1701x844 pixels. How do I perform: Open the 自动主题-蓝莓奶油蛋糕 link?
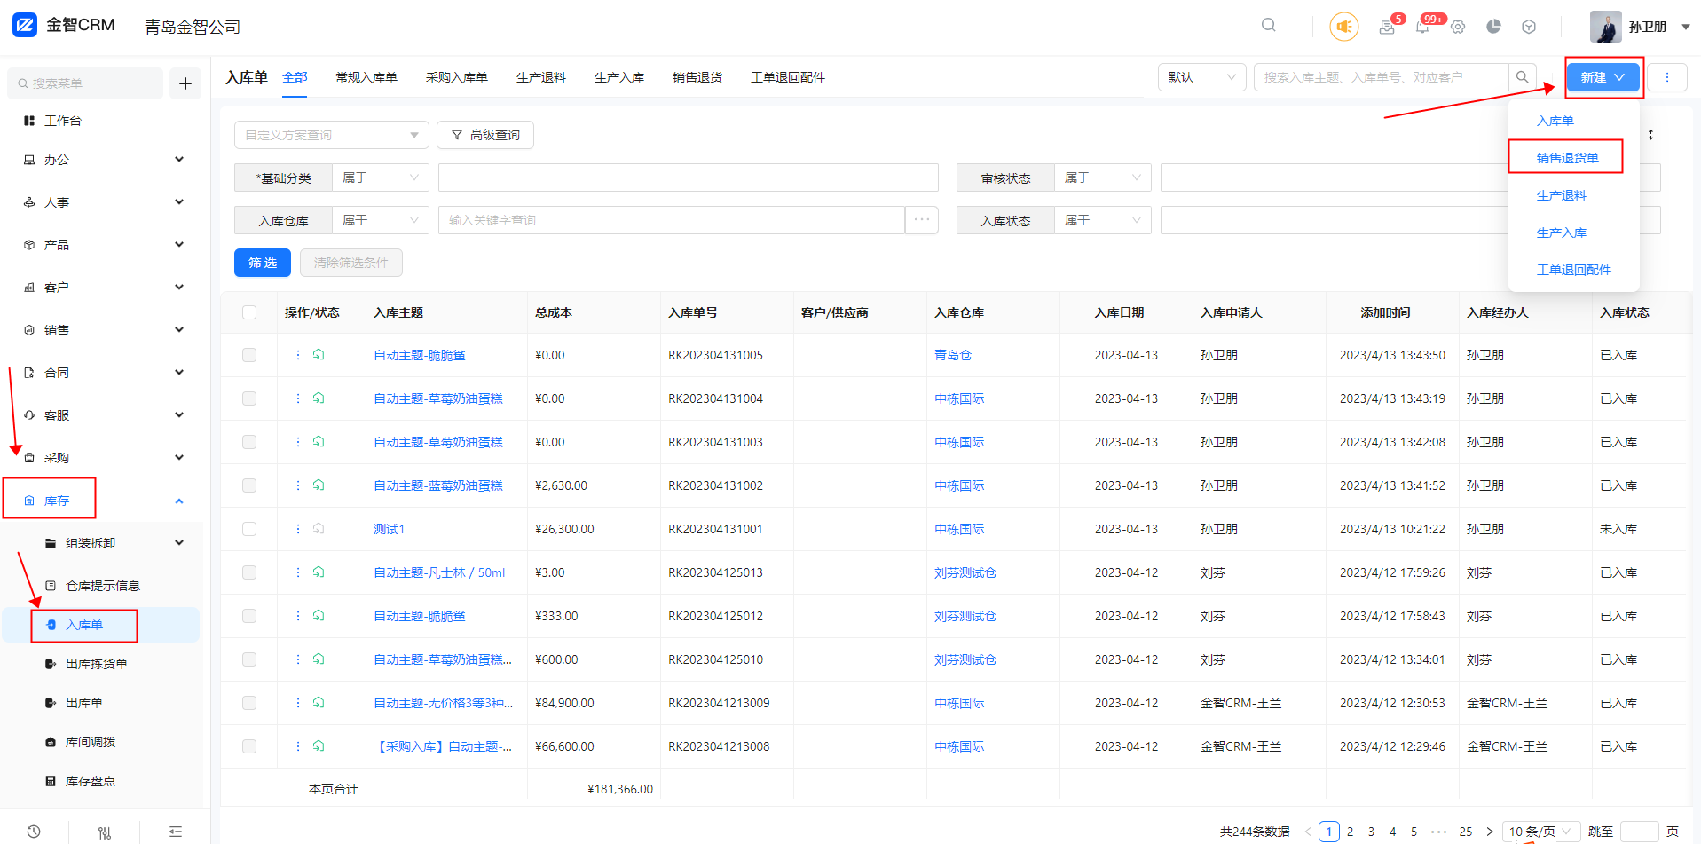pyautogui.click(x=438, y=485)
